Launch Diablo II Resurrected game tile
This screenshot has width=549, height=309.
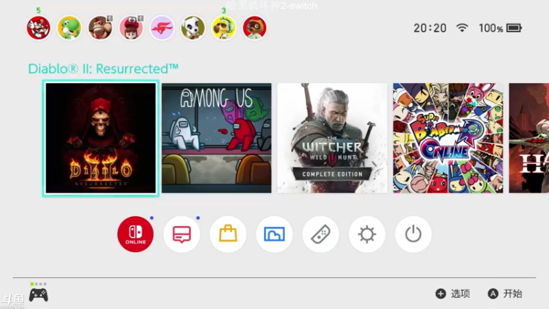click(101, 138)
